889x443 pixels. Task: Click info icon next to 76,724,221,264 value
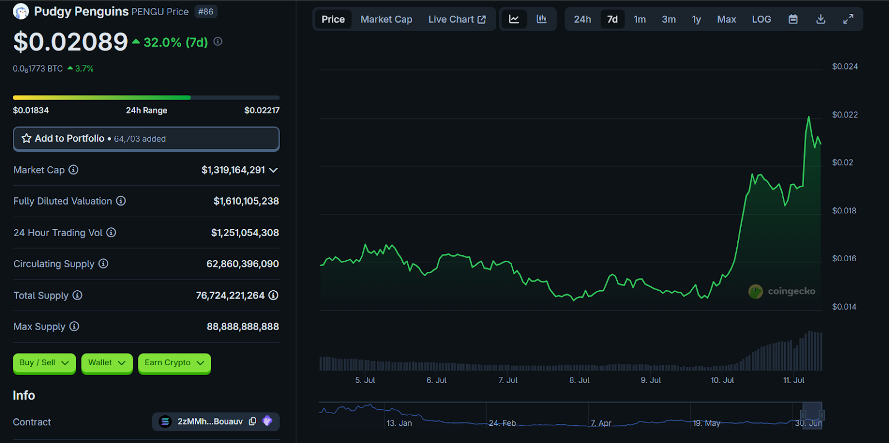pos(273,295)
